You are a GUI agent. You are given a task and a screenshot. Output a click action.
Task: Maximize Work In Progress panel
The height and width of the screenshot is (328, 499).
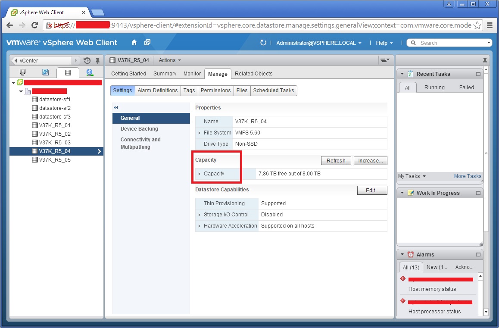pyautogui.click(x=478, y=193)
